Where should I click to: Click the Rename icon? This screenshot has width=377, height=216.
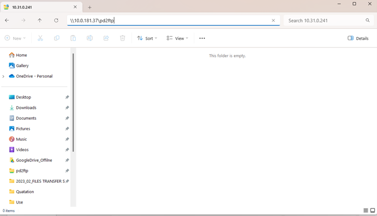(x=89, y=38)
